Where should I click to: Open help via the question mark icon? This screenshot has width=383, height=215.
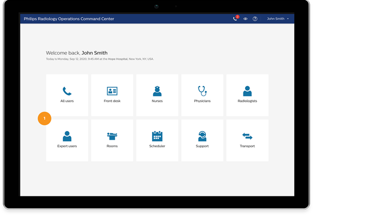(x=255, y=19)
